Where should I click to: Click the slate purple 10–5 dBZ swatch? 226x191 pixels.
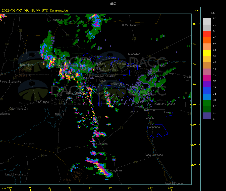coord(207,115)
